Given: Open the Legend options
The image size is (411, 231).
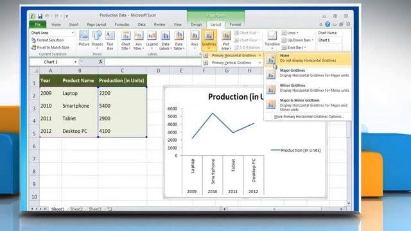Looking at the screenshot, I should click(x=152, y=40).
